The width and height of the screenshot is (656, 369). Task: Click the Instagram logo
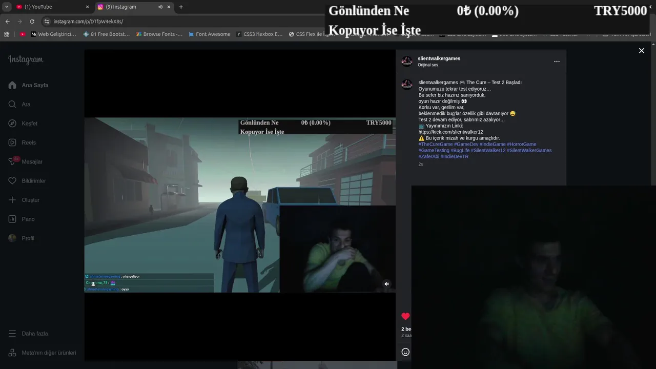point(26,59)
